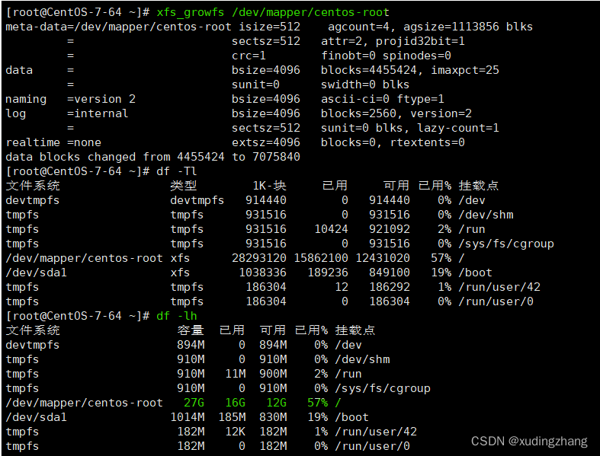The height and width of the screenshot is (456, 600).
Task: Click ascii-ci=0 text
Action: [x=355, y=99]
